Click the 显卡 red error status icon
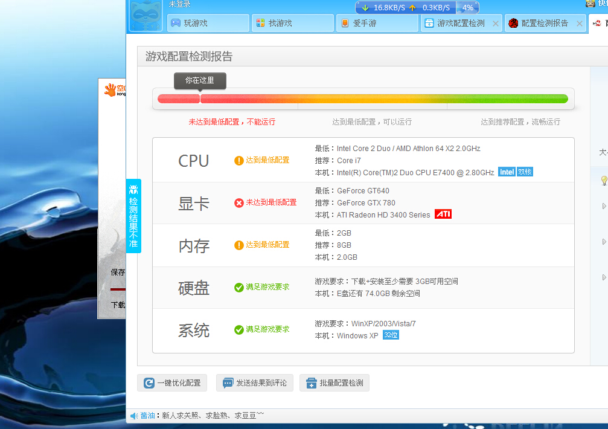 pyautogui.click(x=239, y=202)
